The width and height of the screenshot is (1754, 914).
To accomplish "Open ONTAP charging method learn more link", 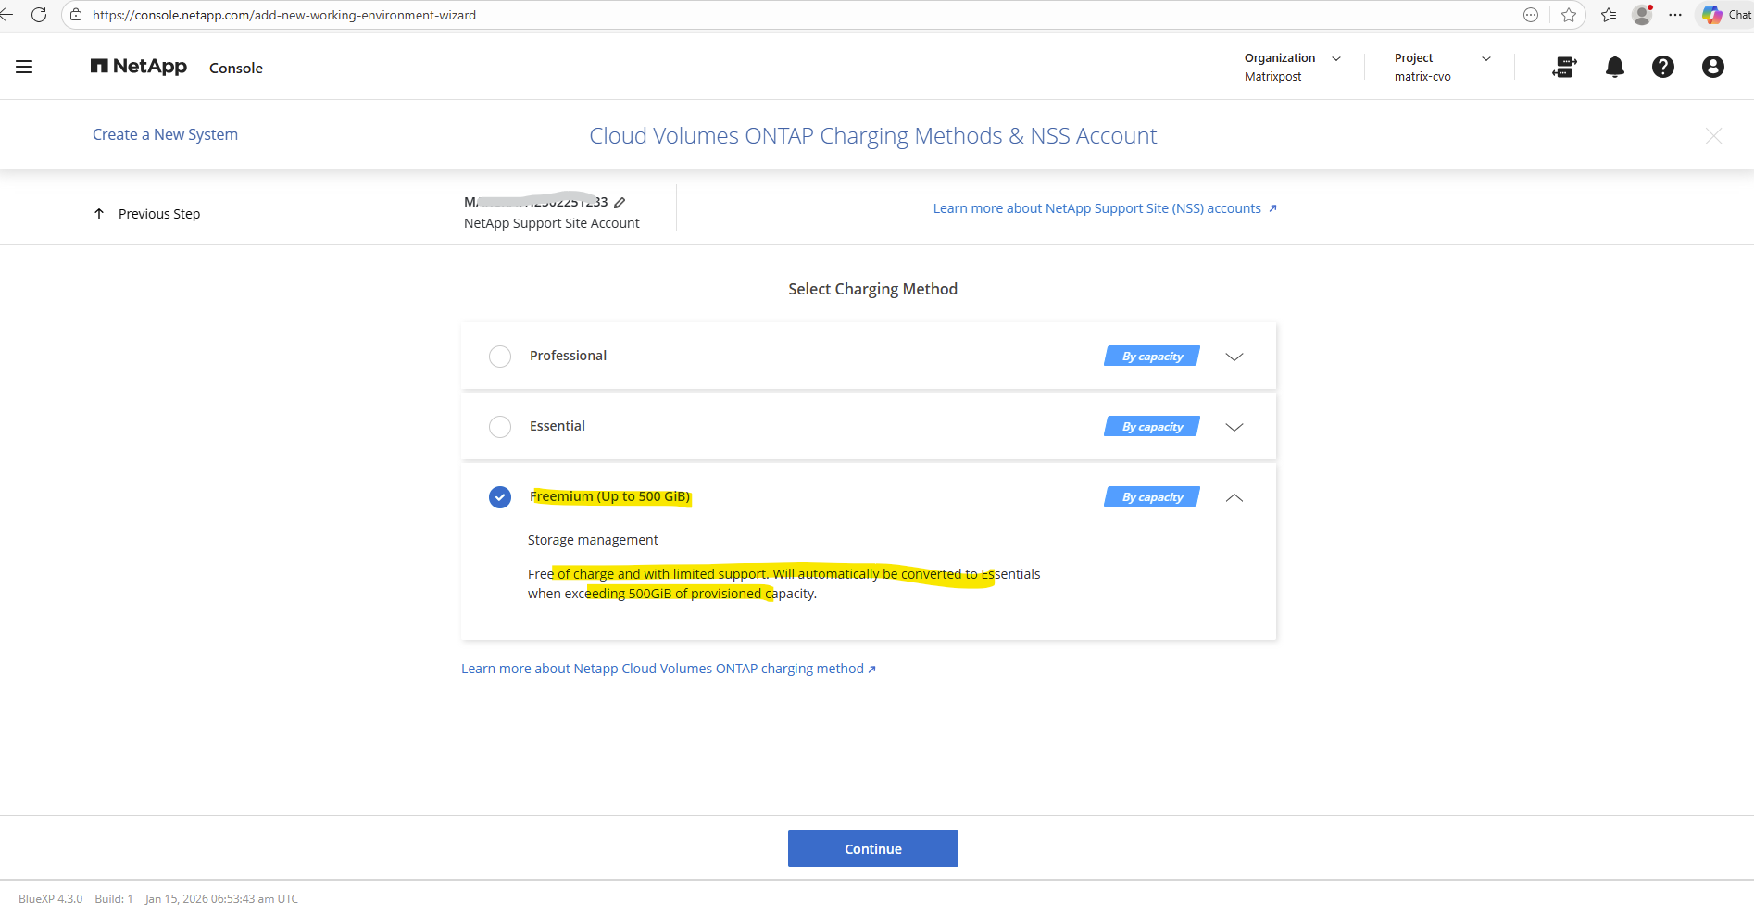I will pyautogui.click(x=669, y=669).
